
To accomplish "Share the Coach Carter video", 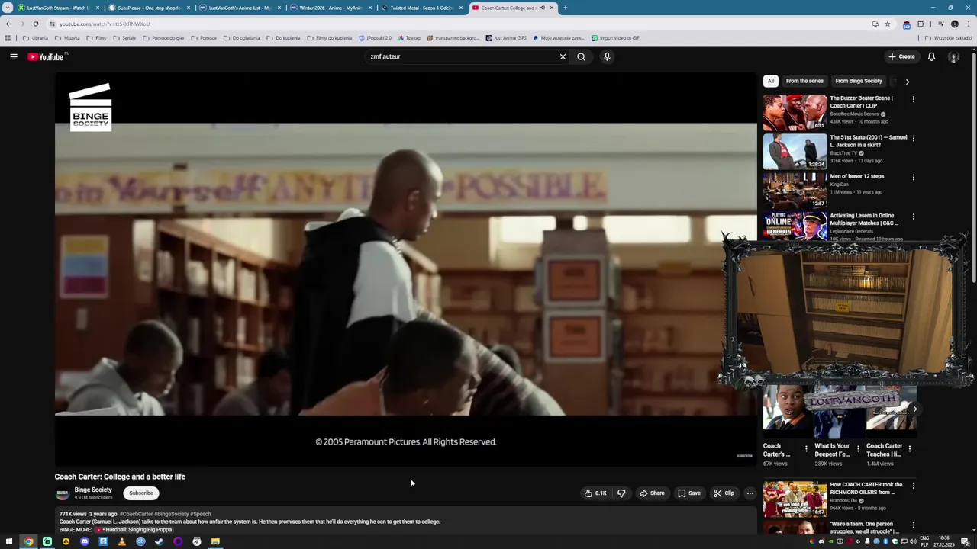I will point(652,493).
